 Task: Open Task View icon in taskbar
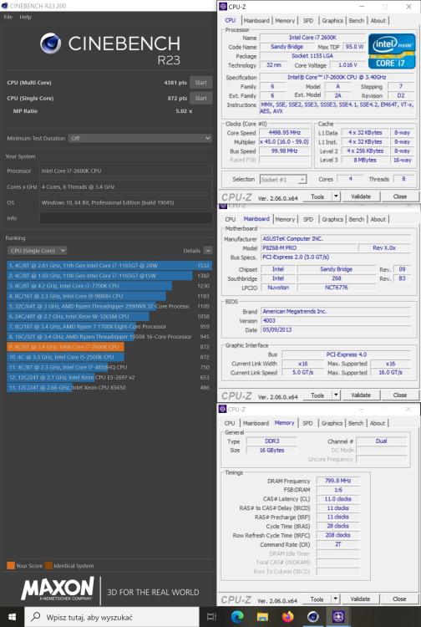click(x=211, y=617)
